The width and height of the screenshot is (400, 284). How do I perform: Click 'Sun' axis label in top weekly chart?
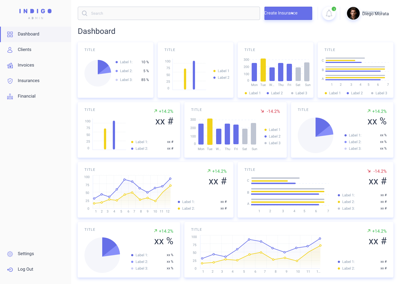point(307,85)
